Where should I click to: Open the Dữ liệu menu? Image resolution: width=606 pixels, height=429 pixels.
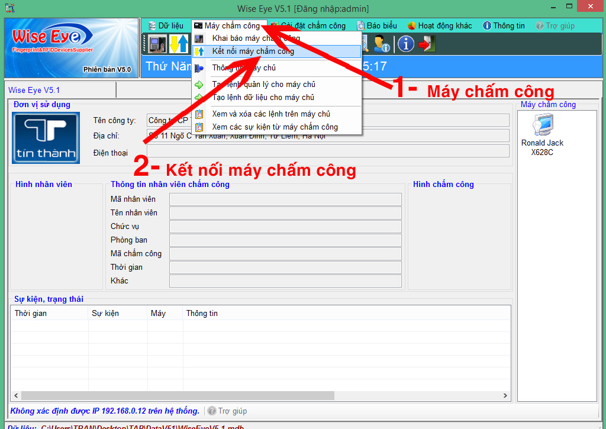(x=166, y=26)
